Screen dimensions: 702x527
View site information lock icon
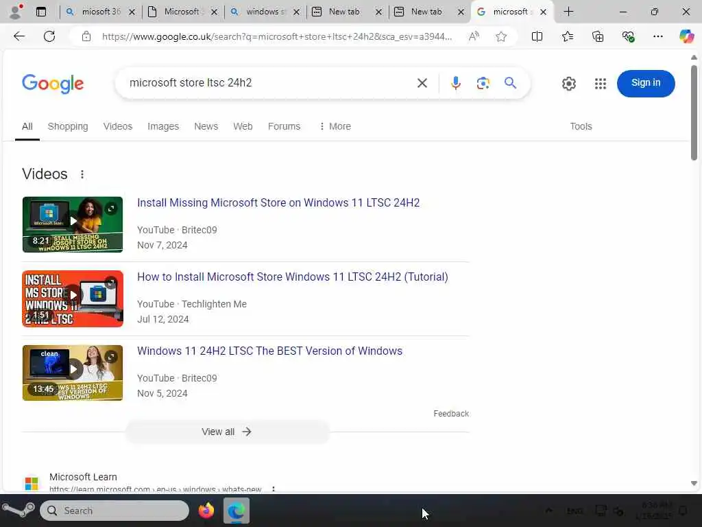[x=86, y=36]
